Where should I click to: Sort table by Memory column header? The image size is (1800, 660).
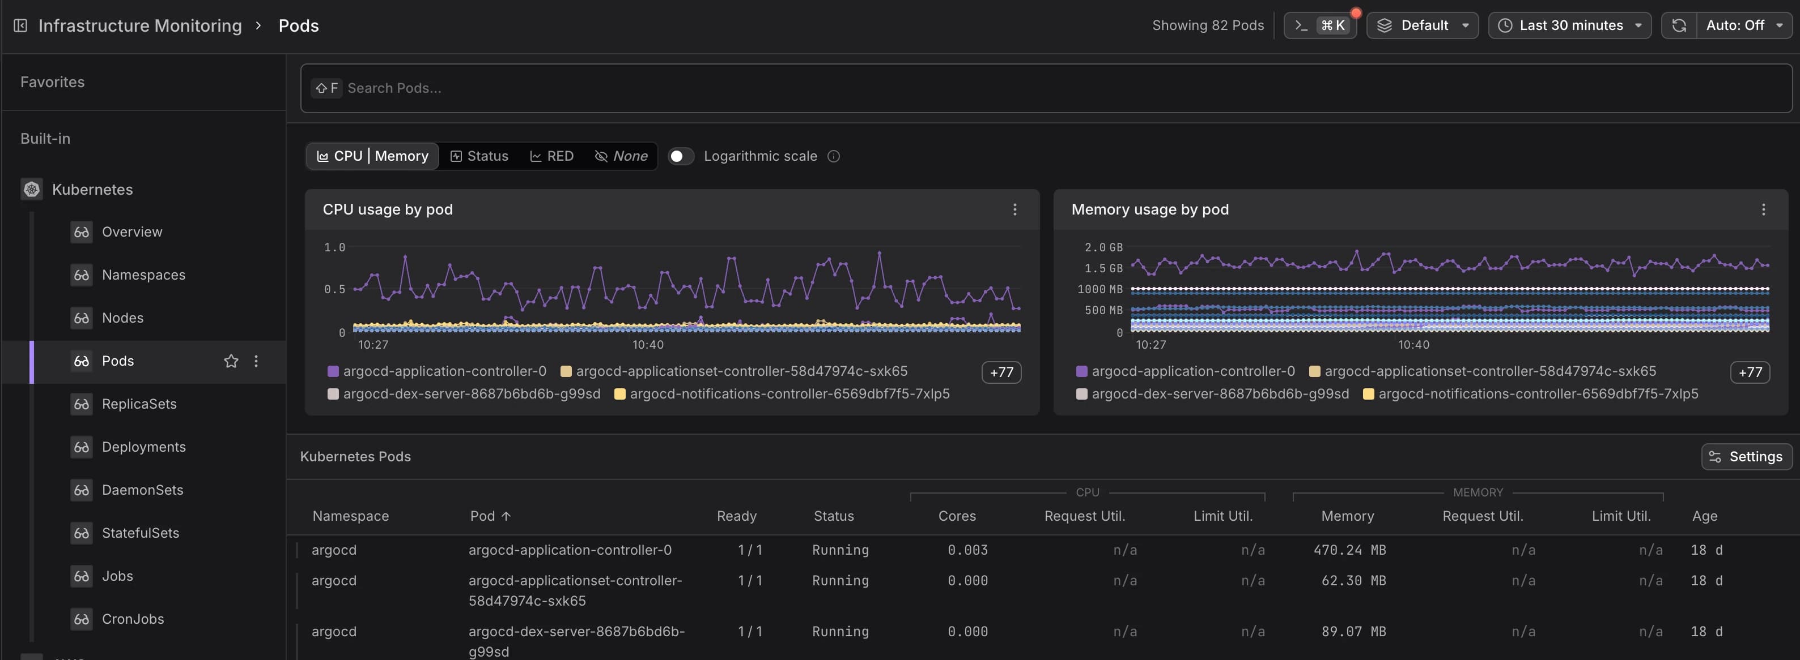tap(1347, 516)
